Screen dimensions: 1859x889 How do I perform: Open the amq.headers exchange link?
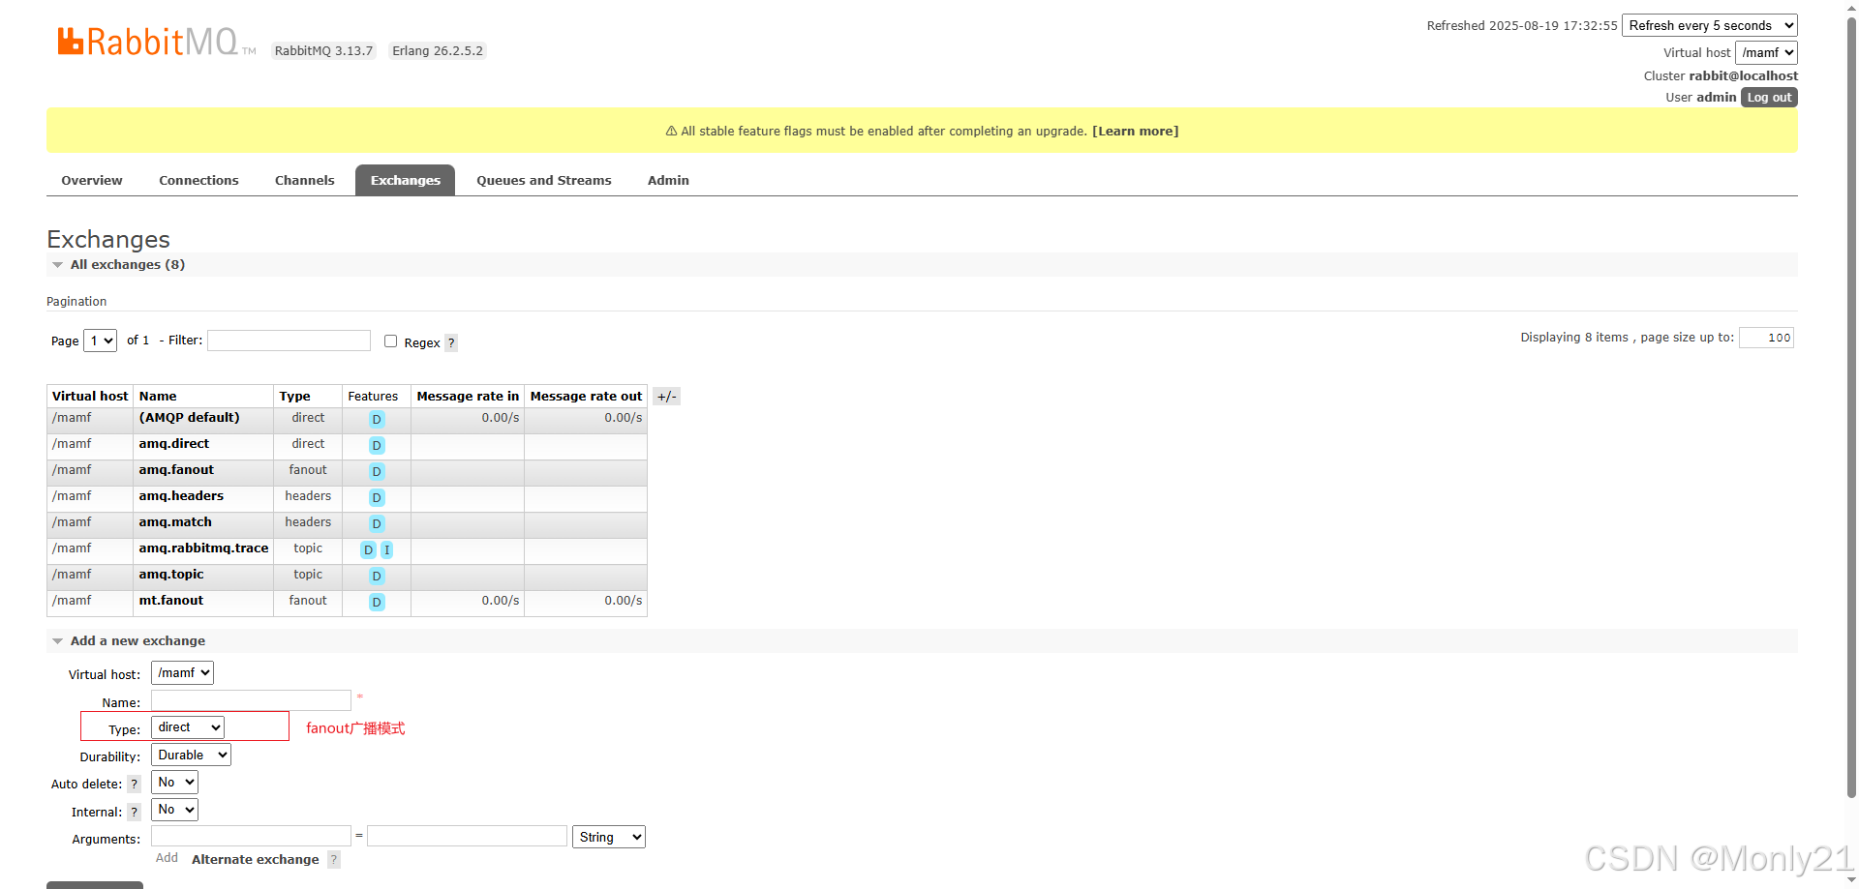point(181,496)
